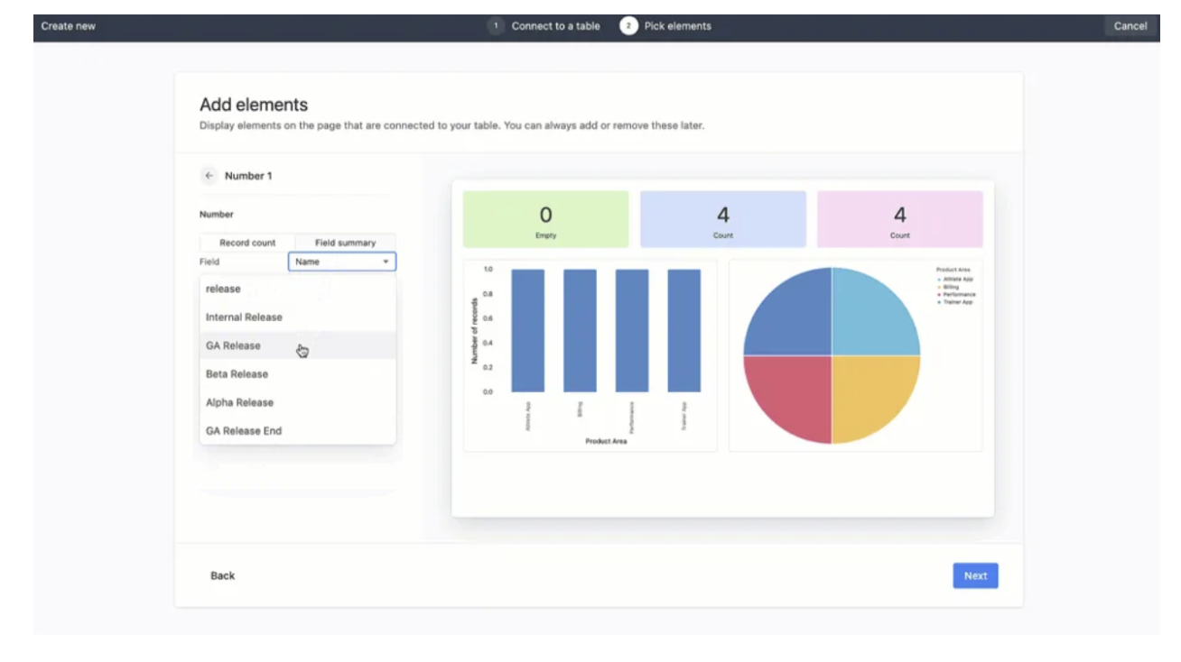This screenshot has width=1181, height=662.
Task: Click the step 1 circle icon
Action: pos(496,26)
